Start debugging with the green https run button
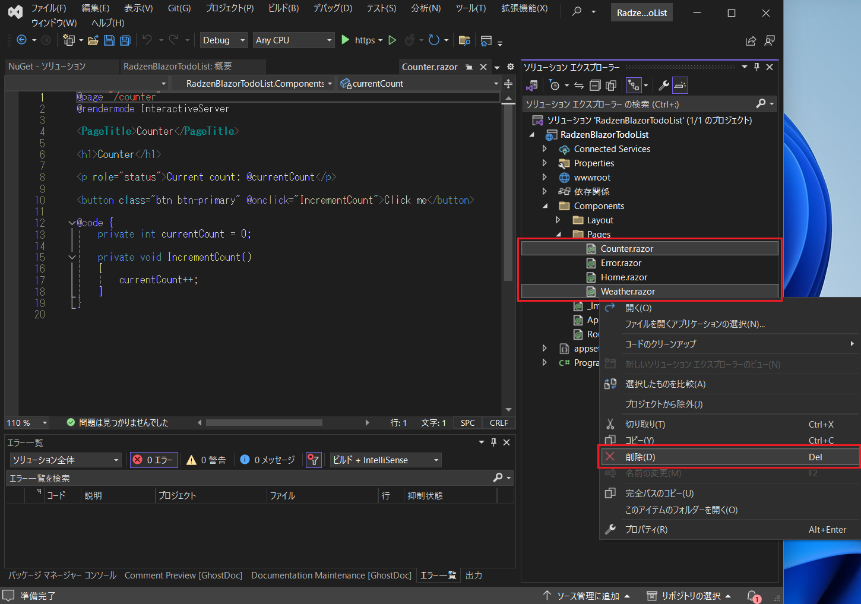This screenshot has width=861, height=604. [346, 40]
